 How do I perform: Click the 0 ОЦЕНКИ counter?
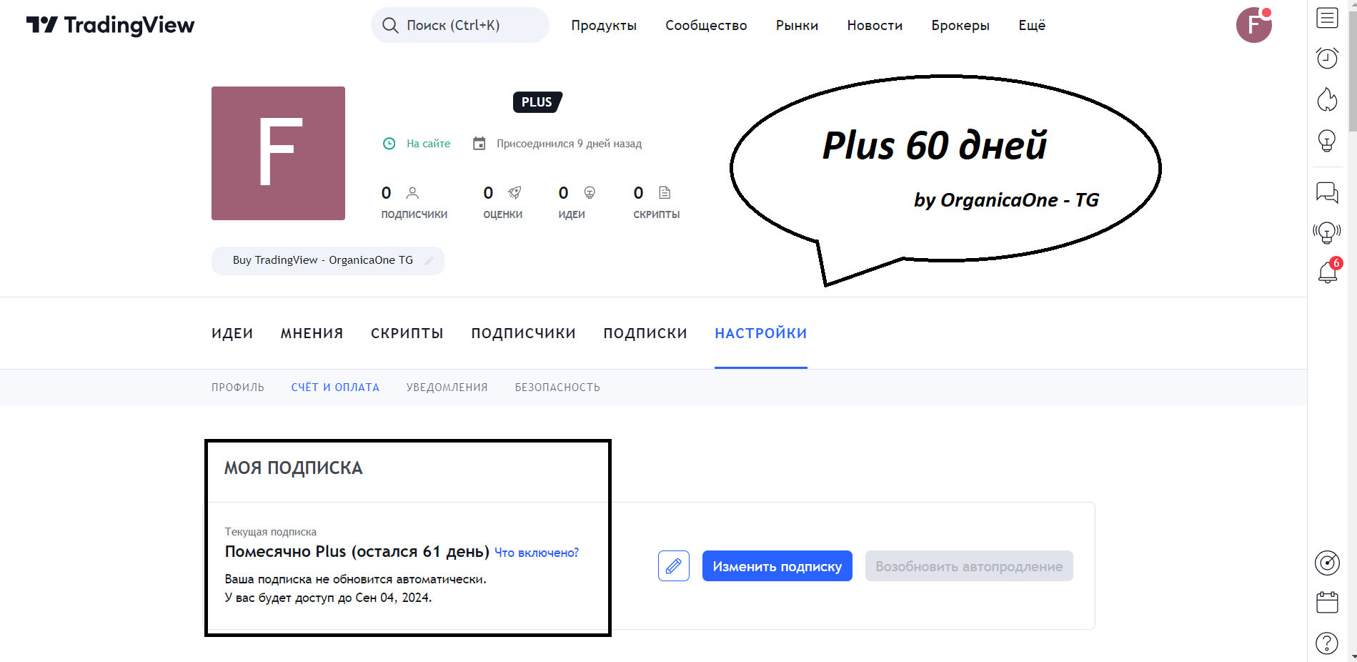coord(503,202)
